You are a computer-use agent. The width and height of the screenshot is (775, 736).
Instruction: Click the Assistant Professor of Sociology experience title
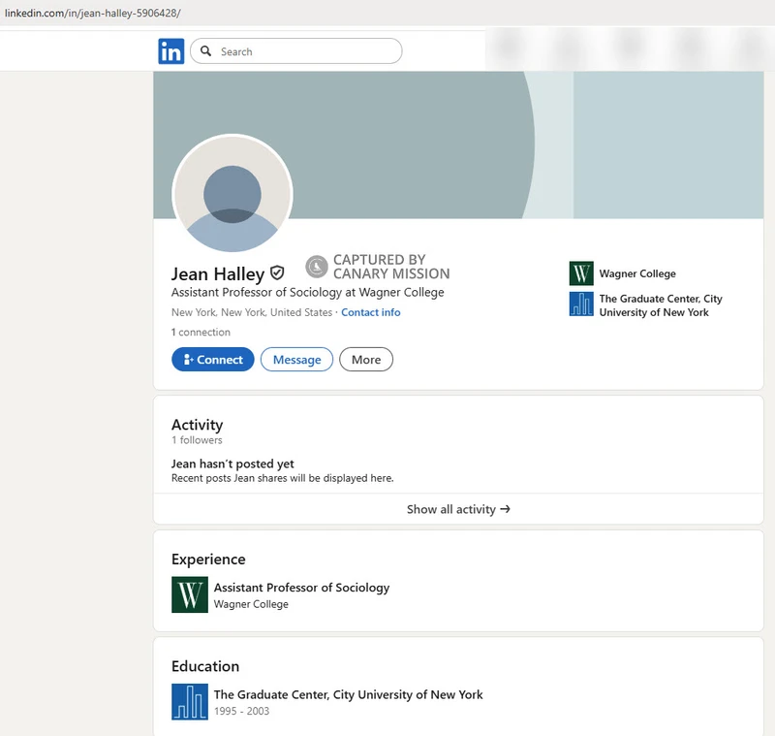pos(301,588)
